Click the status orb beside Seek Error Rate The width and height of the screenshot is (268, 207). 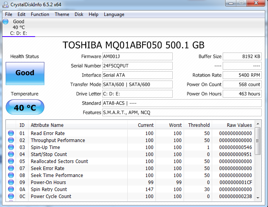click(11, 168)
